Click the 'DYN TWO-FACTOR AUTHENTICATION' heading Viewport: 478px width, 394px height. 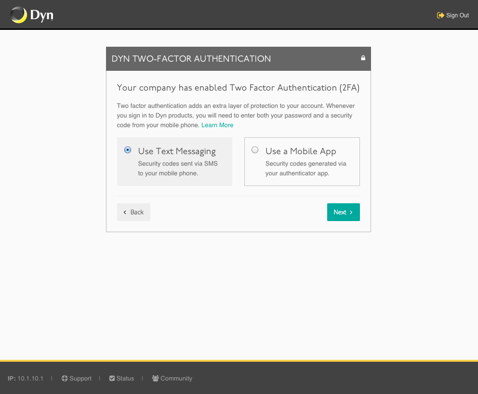191,58
